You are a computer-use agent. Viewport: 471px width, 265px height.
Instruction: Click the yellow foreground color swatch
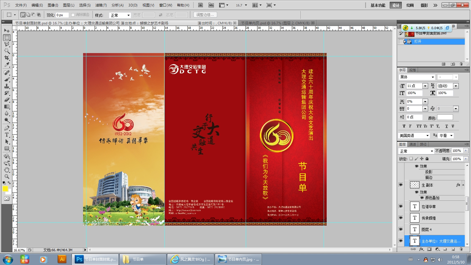(5, 189)
